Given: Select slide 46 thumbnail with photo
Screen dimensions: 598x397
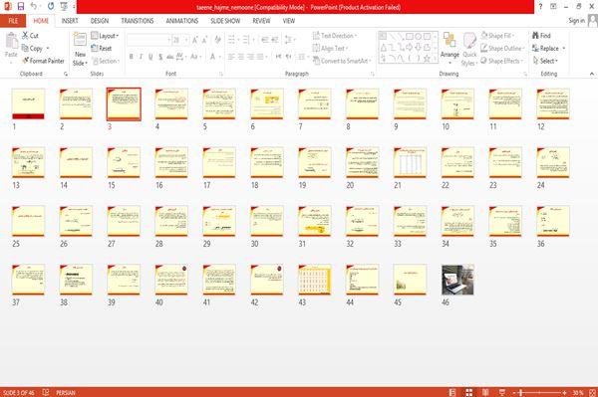Looking at the screenshot, I should (457, 280).
